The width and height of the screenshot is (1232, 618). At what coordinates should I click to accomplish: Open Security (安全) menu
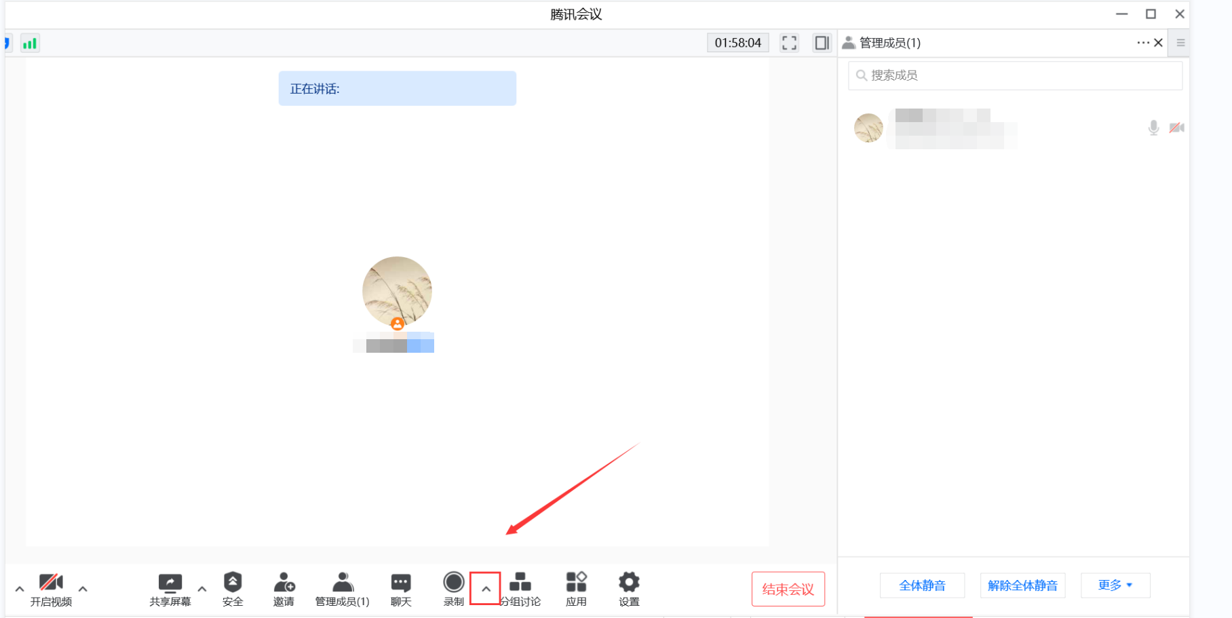(x=233, y=590)
